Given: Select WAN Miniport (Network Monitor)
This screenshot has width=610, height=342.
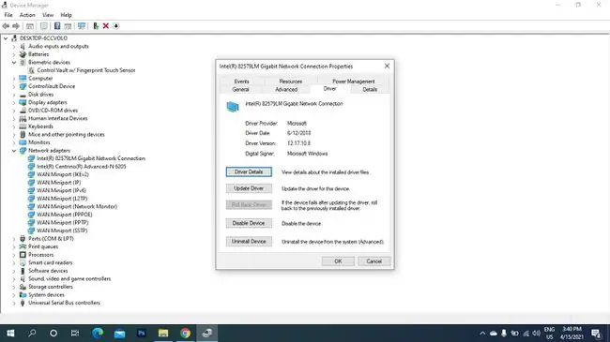Looking at the screenshot, I should click(77, 206).
